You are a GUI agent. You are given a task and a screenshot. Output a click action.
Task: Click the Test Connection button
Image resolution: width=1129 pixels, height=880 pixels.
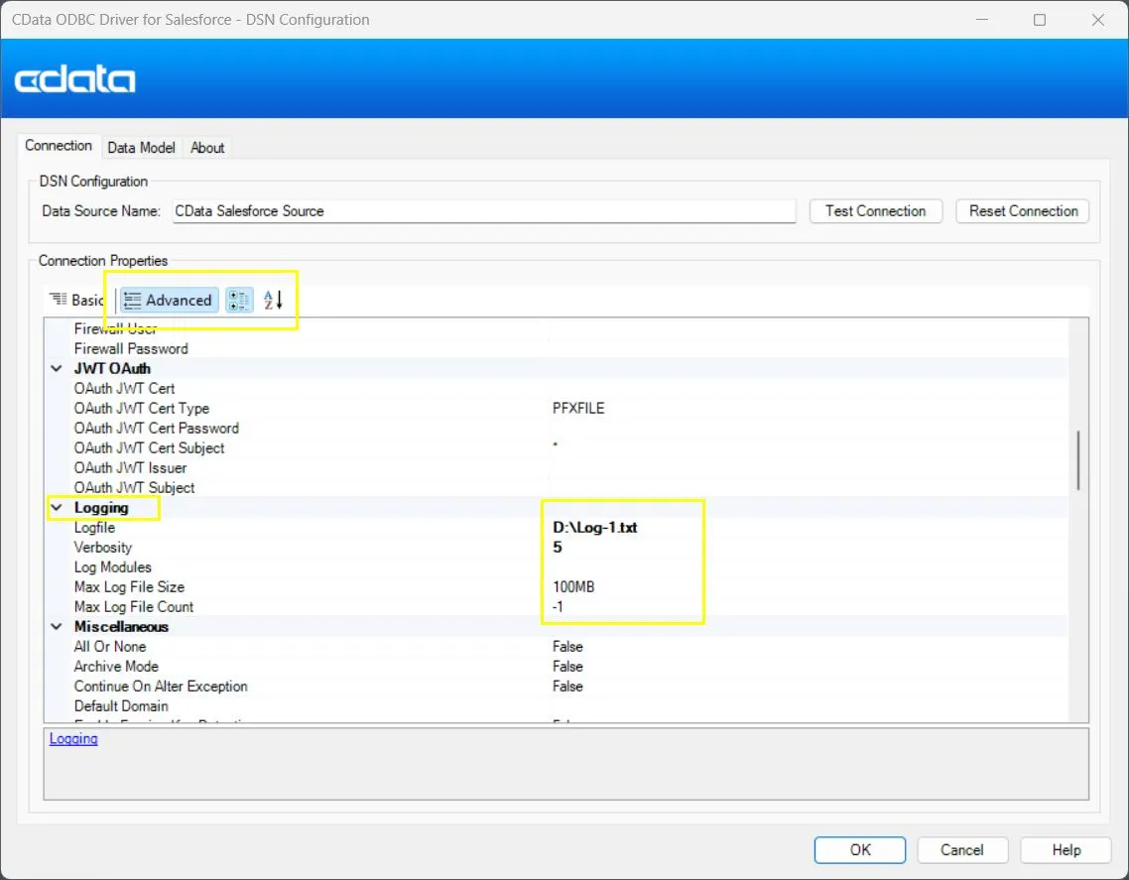click(x=875, y=211)
